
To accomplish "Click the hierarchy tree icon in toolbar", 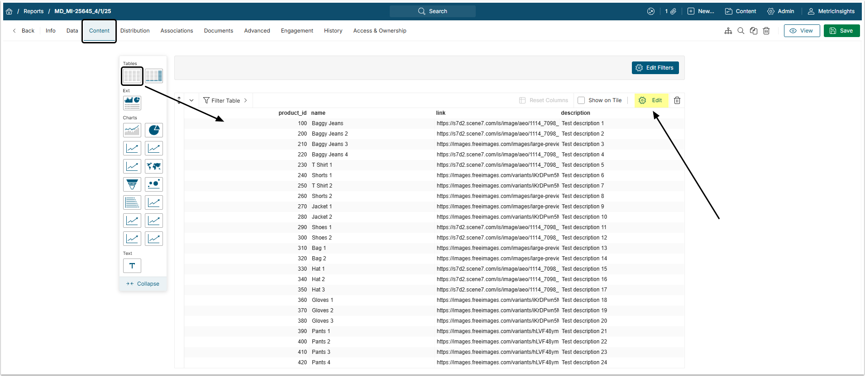I will pyautogui.click(x=728, y=31).
